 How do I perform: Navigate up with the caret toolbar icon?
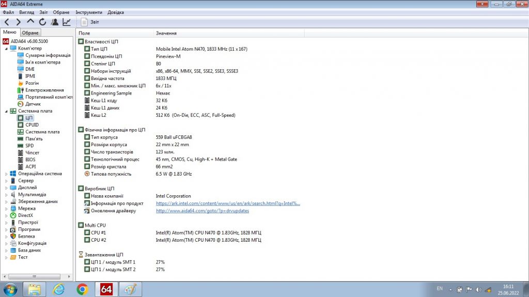[30, 22]
